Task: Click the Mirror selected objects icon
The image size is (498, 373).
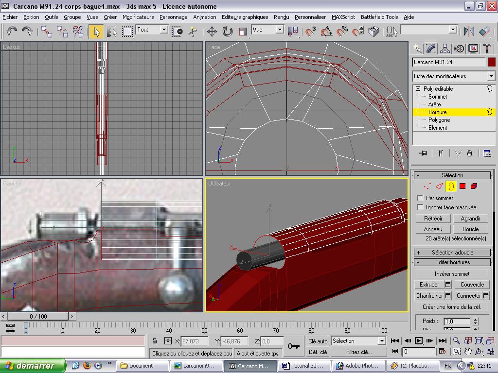Action: click(468, 32)
